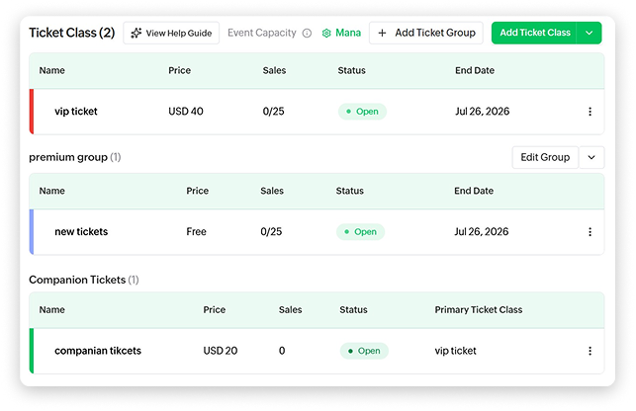Click the Primary Ticket Class column header
636x411 pixels.
pos(479,309)
